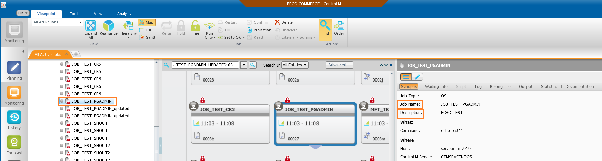Open the Projection tool

tap(259, 30)
